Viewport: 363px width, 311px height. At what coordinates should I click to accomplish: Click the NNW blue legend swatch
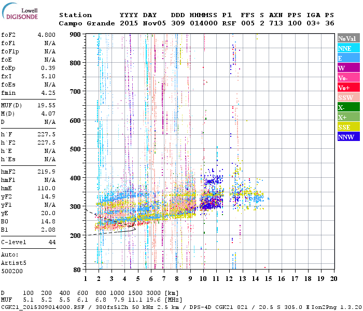click(x=348, y=137)
